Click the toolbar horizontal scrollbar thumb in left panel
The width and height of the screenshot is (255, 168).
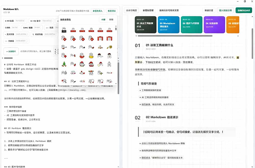[x=8, y=58]
